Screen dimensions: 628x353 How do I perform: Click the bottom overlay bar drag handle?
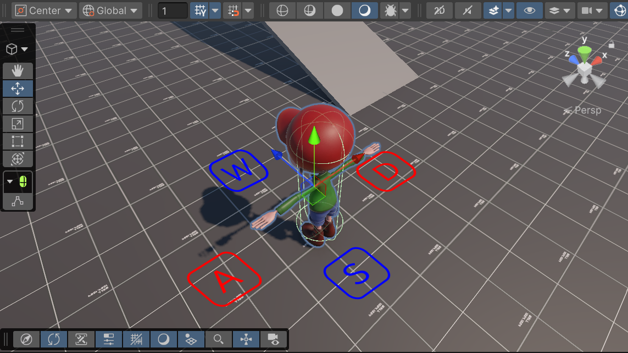pyautogui.click(x=6, y=339)
